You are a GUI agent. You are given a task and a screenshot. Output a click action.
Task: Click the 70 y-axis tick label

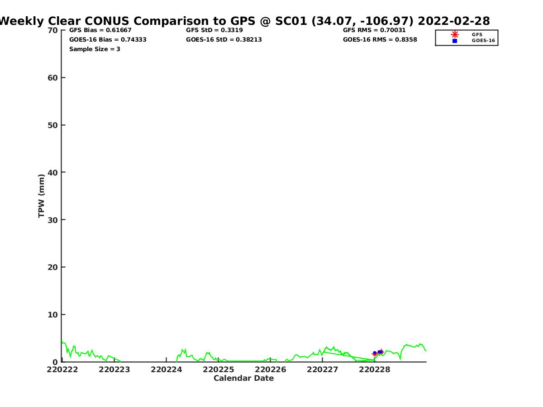[x=52, y=30]
